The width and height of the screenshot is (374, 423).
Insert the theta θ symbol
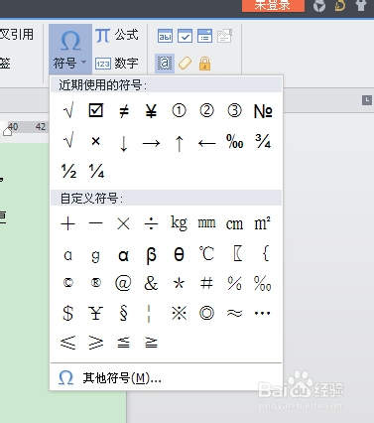coord(179,254)
